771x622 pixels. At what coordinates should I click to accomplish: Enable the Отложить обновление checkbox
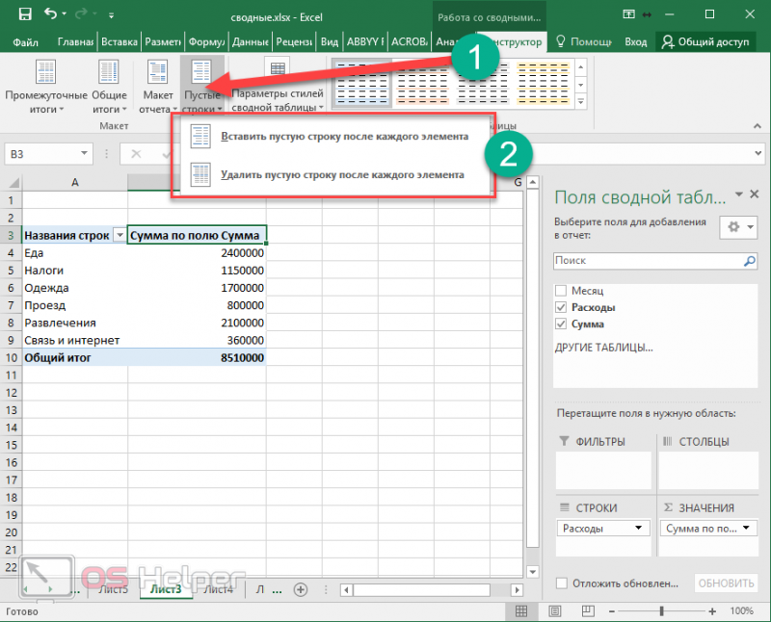click(x=562, y=583)
